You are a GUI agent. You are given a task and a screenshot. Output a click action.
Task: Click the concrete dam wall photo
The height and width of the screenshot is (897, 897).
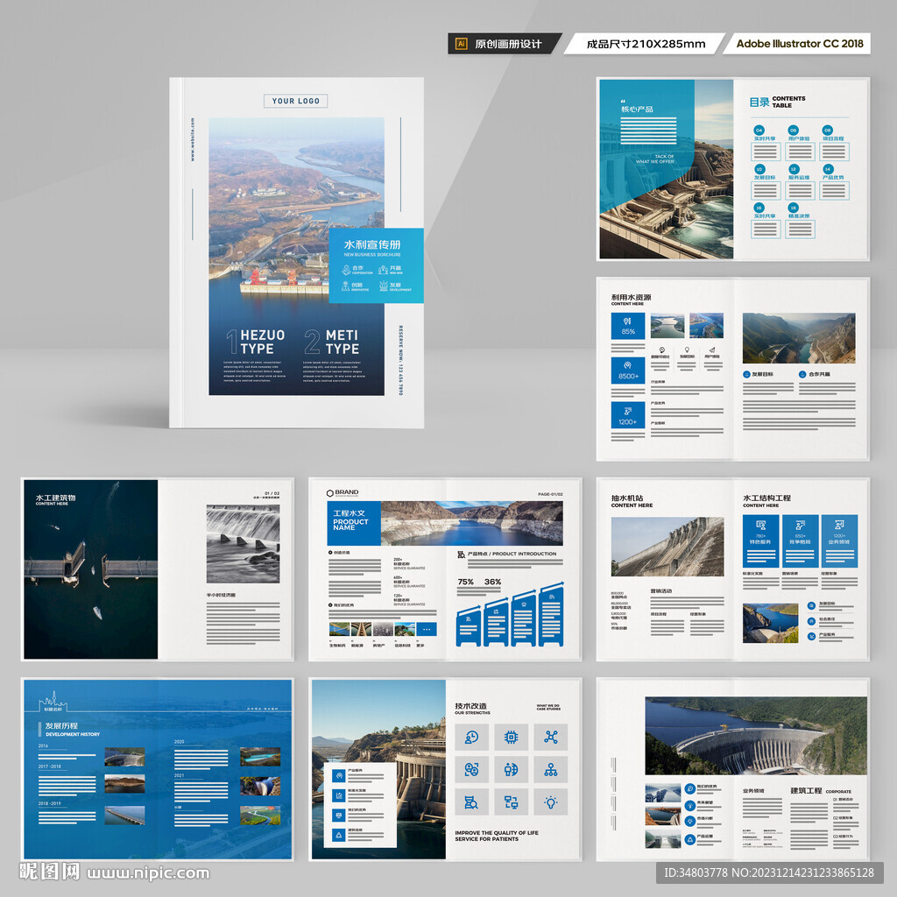(667, 547)
